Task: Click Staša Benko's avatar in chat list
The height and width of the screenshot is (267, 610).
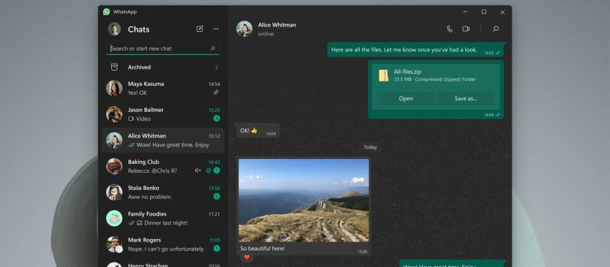Action: 114,192
